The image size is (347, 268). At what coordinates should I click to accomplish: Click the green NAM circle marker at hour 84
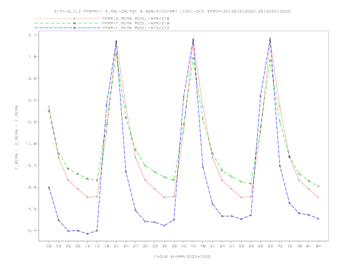pos(319,186)
